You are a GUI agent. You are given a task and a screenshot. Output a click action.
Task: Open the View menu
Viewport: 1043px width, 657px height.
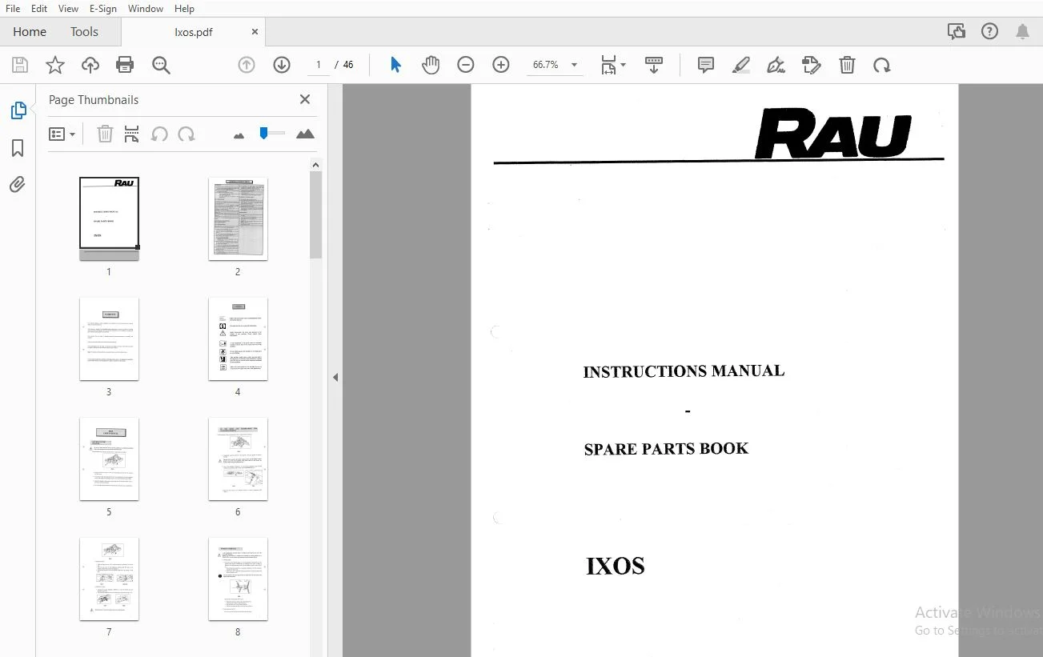68,8
